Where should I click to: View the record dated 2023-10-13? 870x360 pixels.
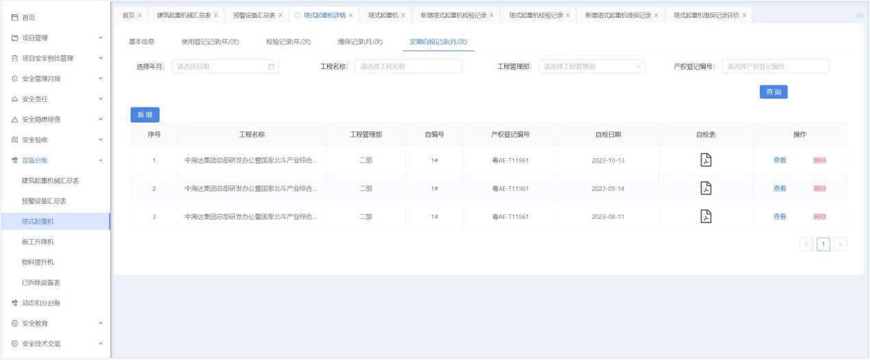click(x=779, y=160)
